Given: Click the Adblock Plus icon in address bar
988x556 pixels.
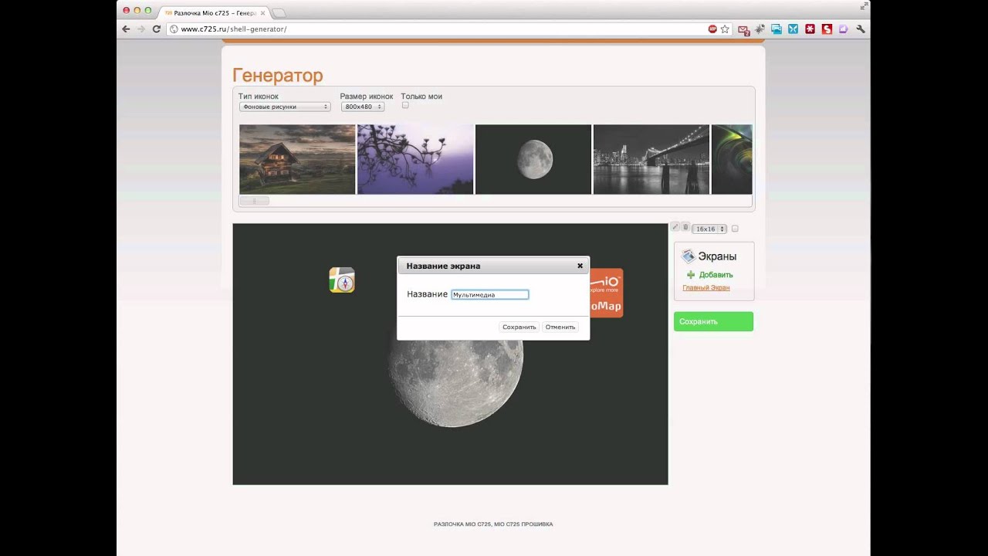Looking at the screenshot, I should pyautogui.click(x=712, y=29).
